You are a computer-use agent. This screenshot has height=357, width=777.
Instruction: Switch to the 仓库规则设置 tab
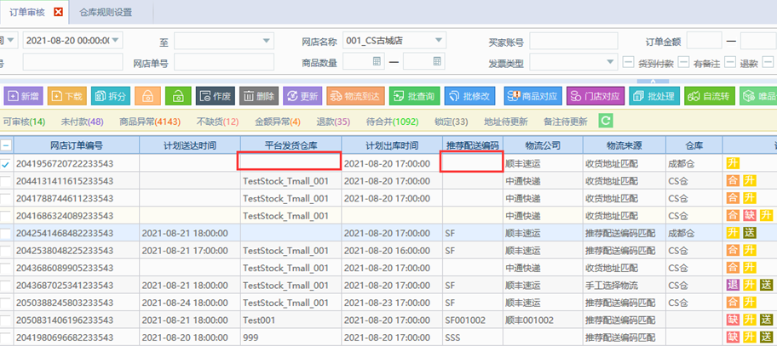coord(106,13)
